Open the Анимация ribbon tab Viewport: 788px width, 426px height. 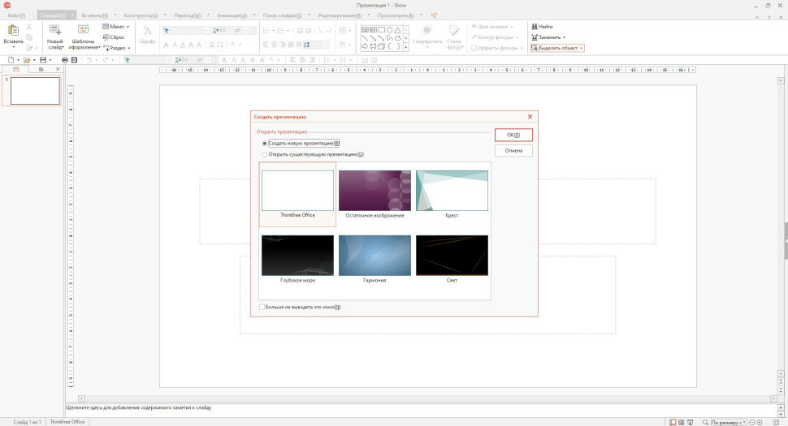point(232,15)
